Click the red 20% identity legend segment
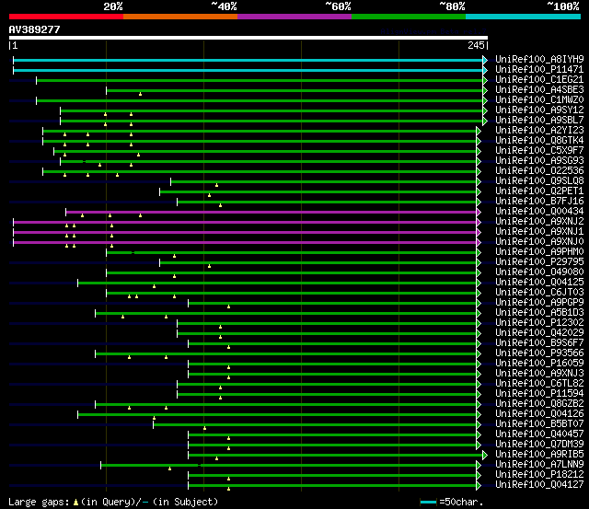The image size is (589, 509). point(66,17)
